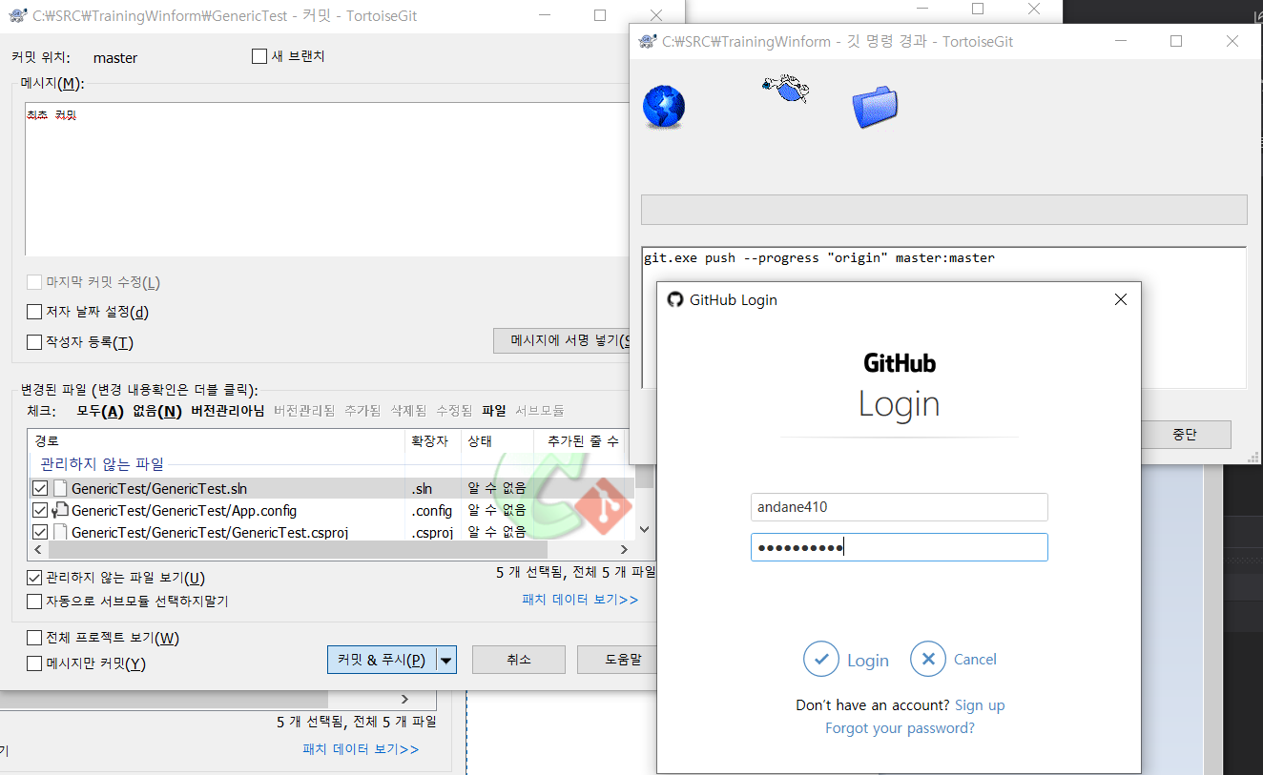Open the Forgot your password? link
The height and width of the screenshot is (775, 1263).
tap(900, 728)
